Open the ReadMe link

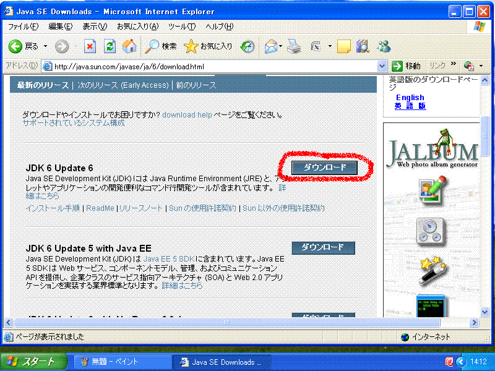(x=100, y=208)
